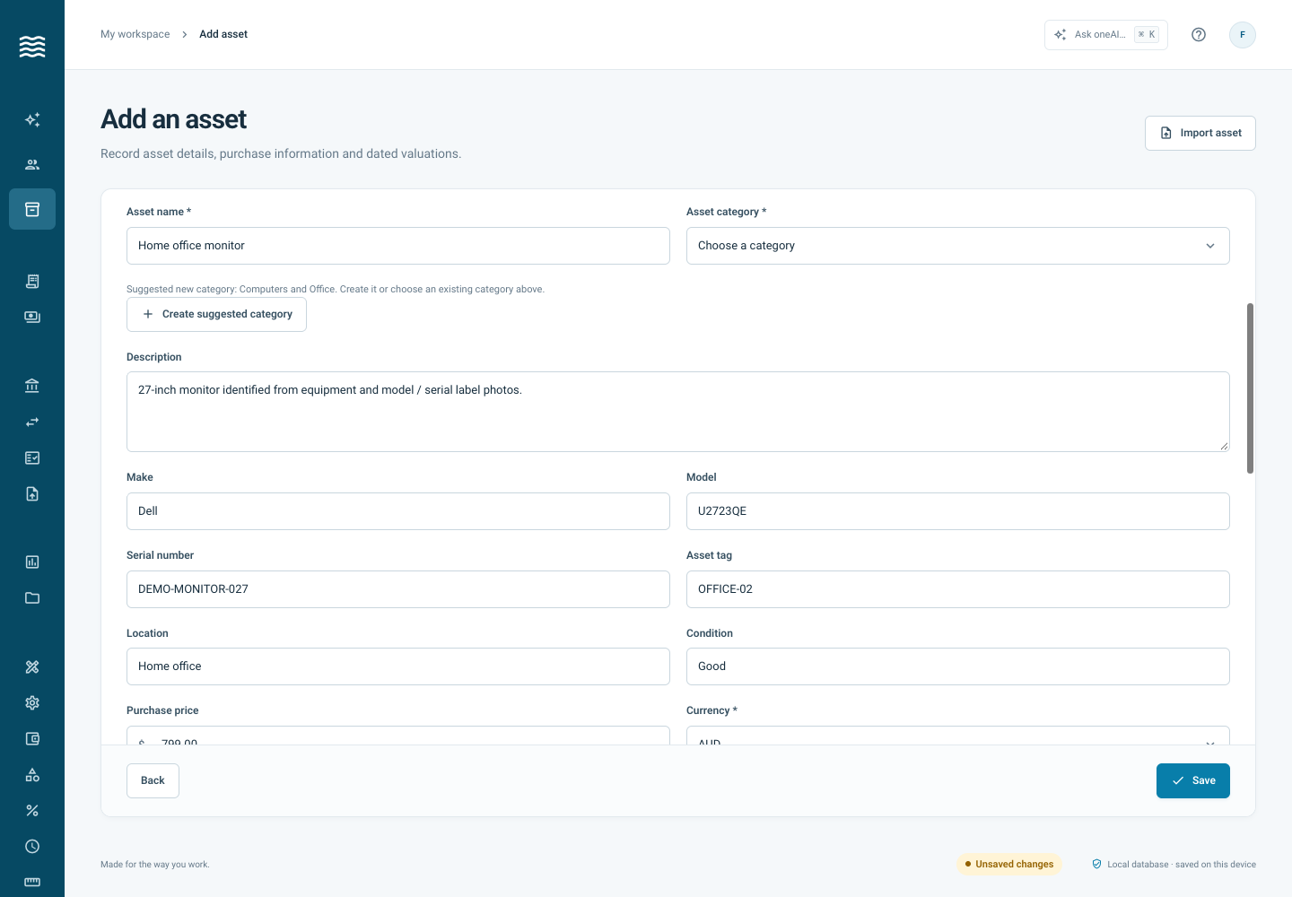The image size is (1292, 897).
Task: Click the Location field Home office
Action: pos(398,666)
